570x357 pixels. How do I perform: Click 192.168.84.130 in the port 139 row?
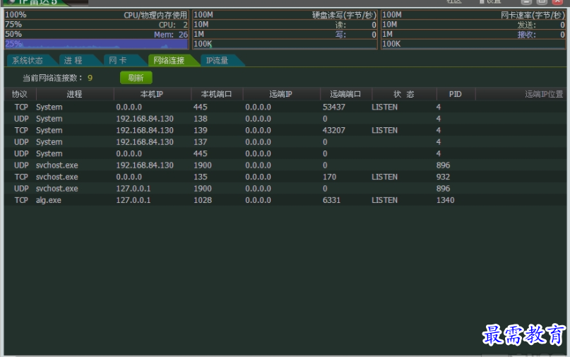145,130
